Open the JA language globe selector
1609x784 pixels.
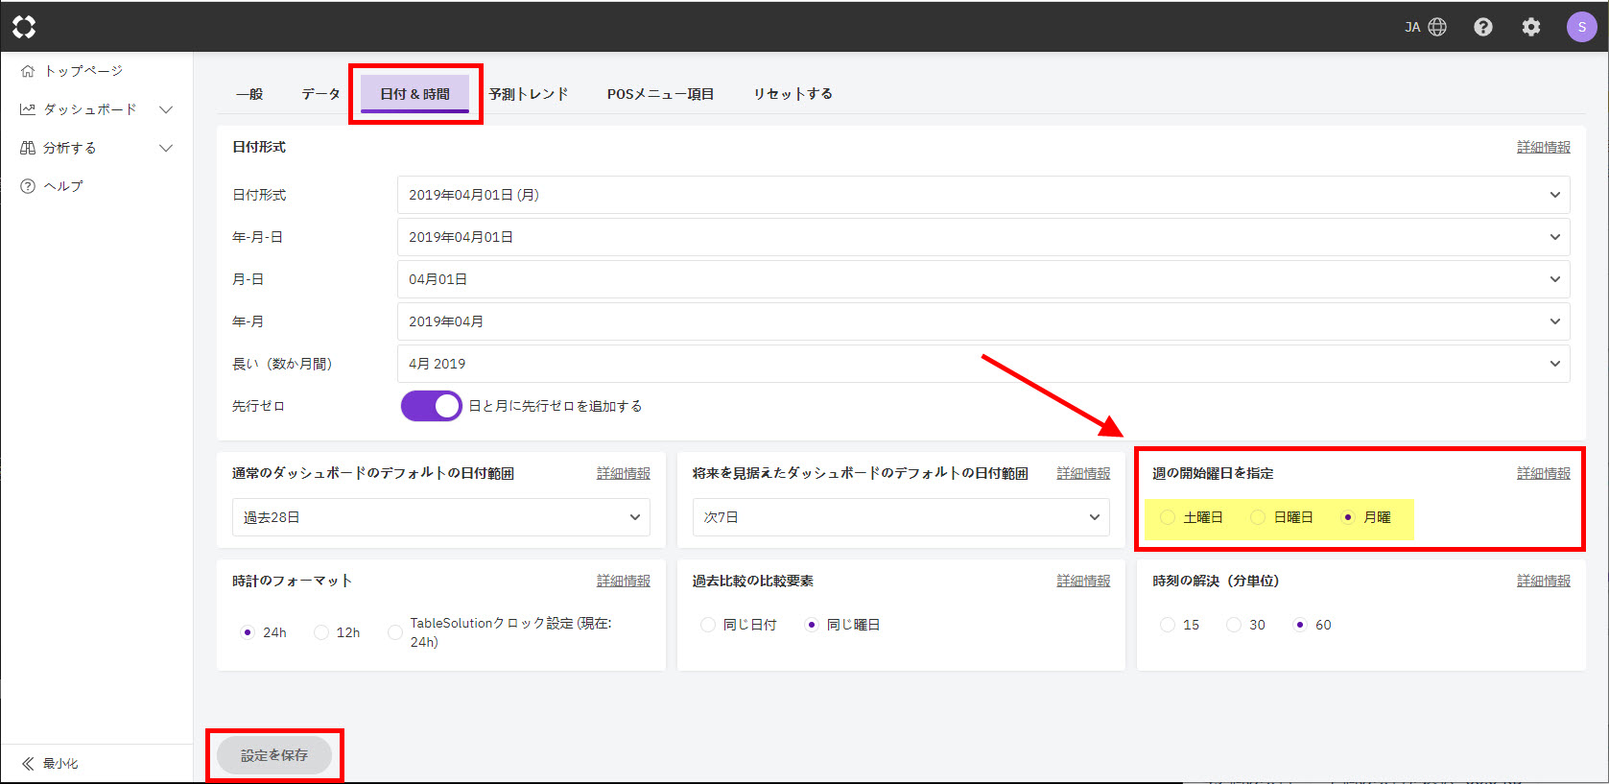click(x=1426, y=27)
